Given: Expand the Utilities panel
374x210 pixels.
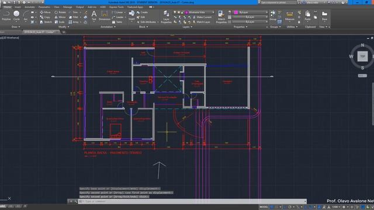Looking at the screenshot, I should coord(292,27).
